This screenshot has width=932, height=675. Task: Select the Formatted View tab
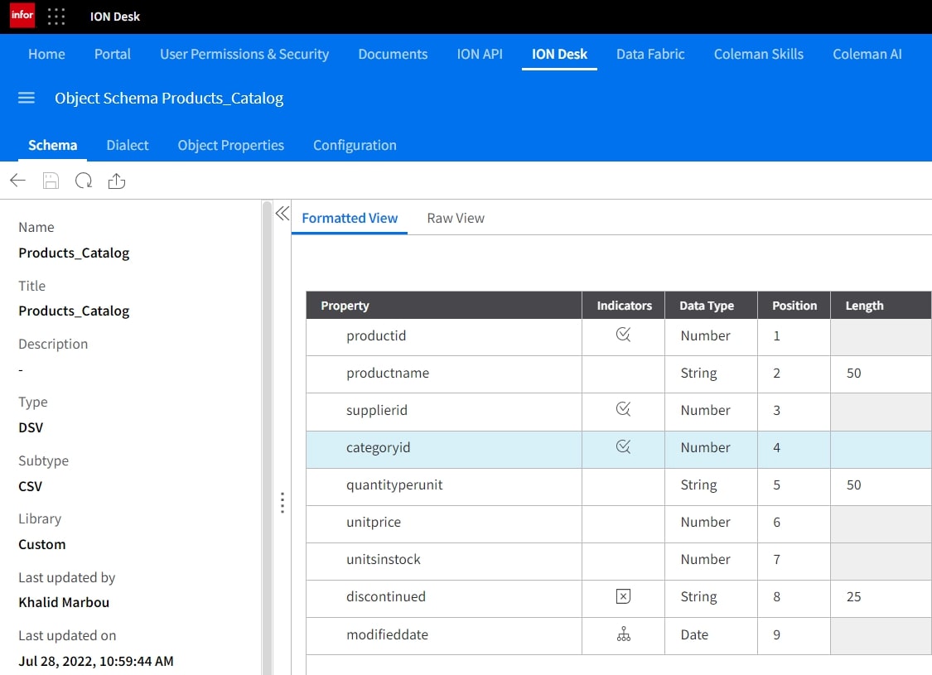pyautogui.click(x=350, y=218)
